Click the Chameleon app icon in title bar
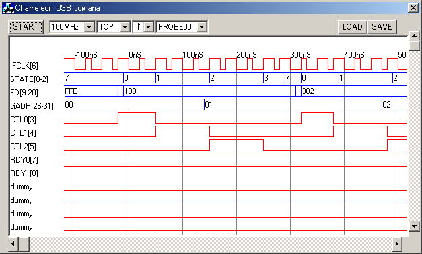 (8, 8)
